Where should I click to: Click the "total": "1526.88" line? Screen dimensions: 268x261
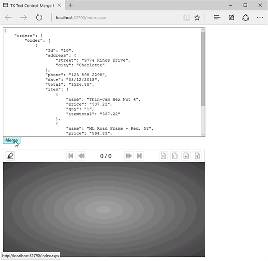[x=70, y=84]
